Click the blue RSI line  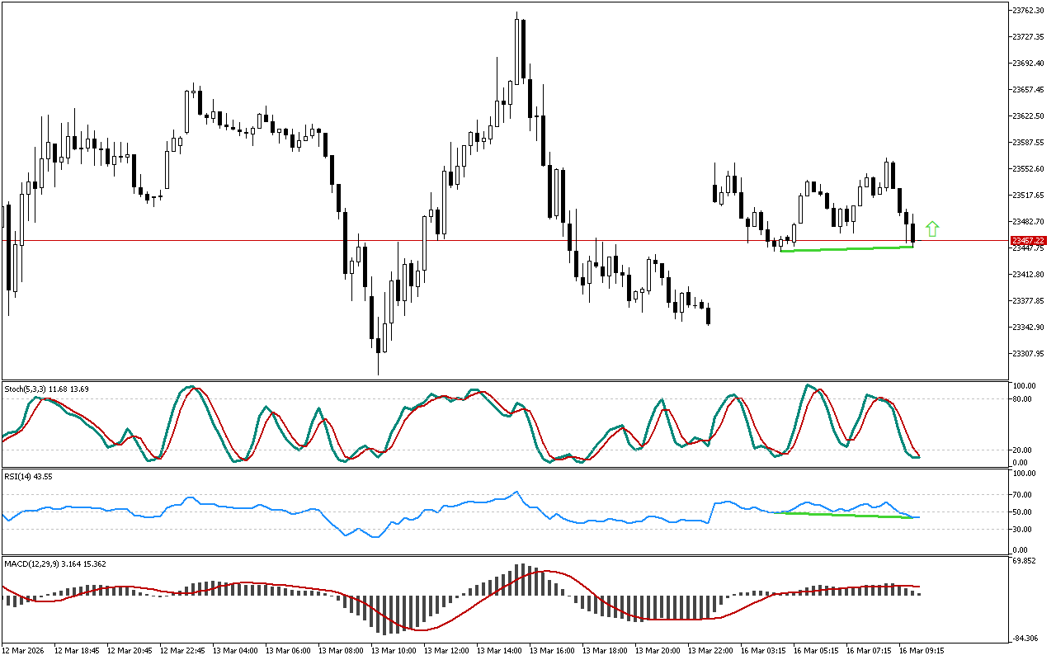(x=247, y=507)
